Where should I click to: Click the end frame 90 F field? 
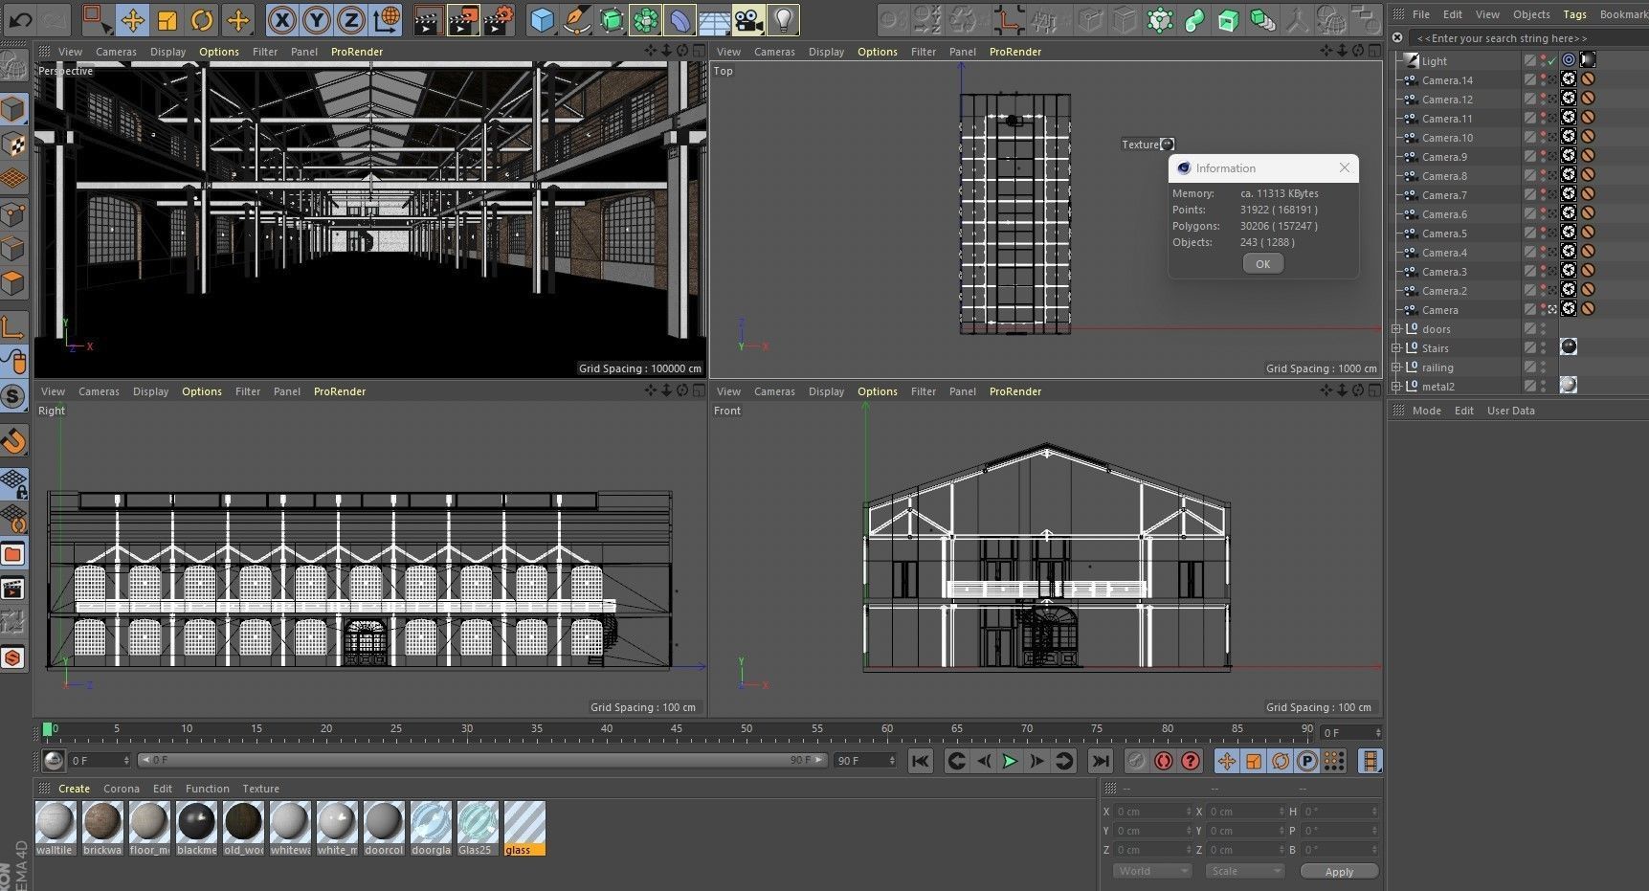[x=865, y=760]
